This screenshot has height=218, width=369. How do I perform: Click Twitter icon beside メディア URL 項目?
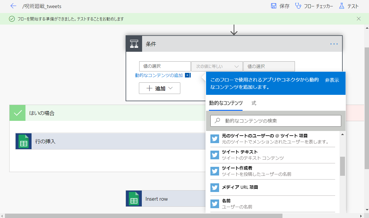tap(215, 187)
